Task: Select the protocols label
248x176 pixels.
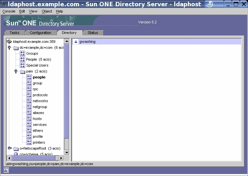Action: [x=40, y=95]
